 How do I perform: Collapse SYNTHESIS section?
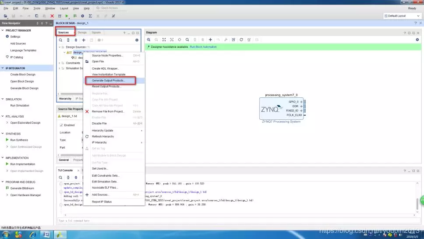click(3, 134)
